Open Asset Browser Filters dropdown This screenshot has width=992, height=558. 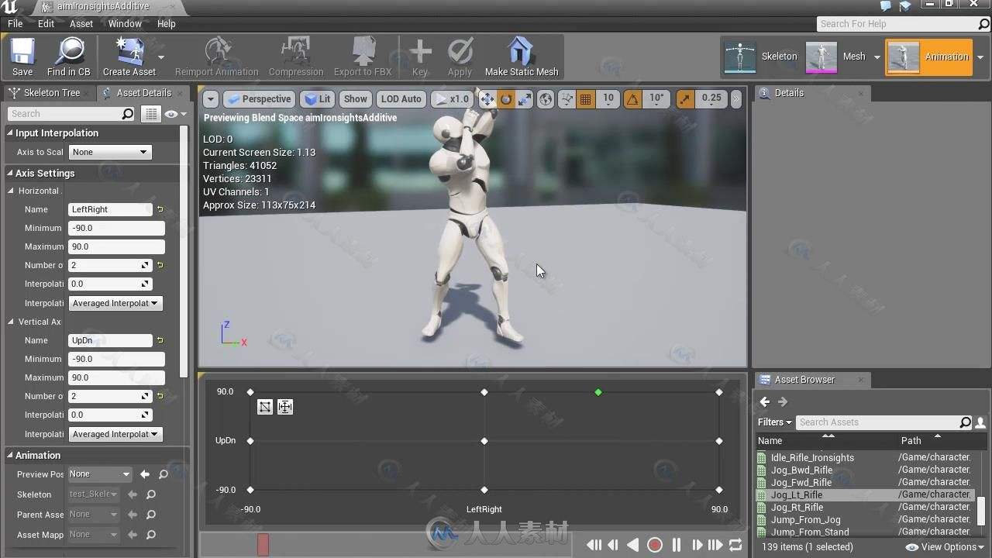(774, 422)
